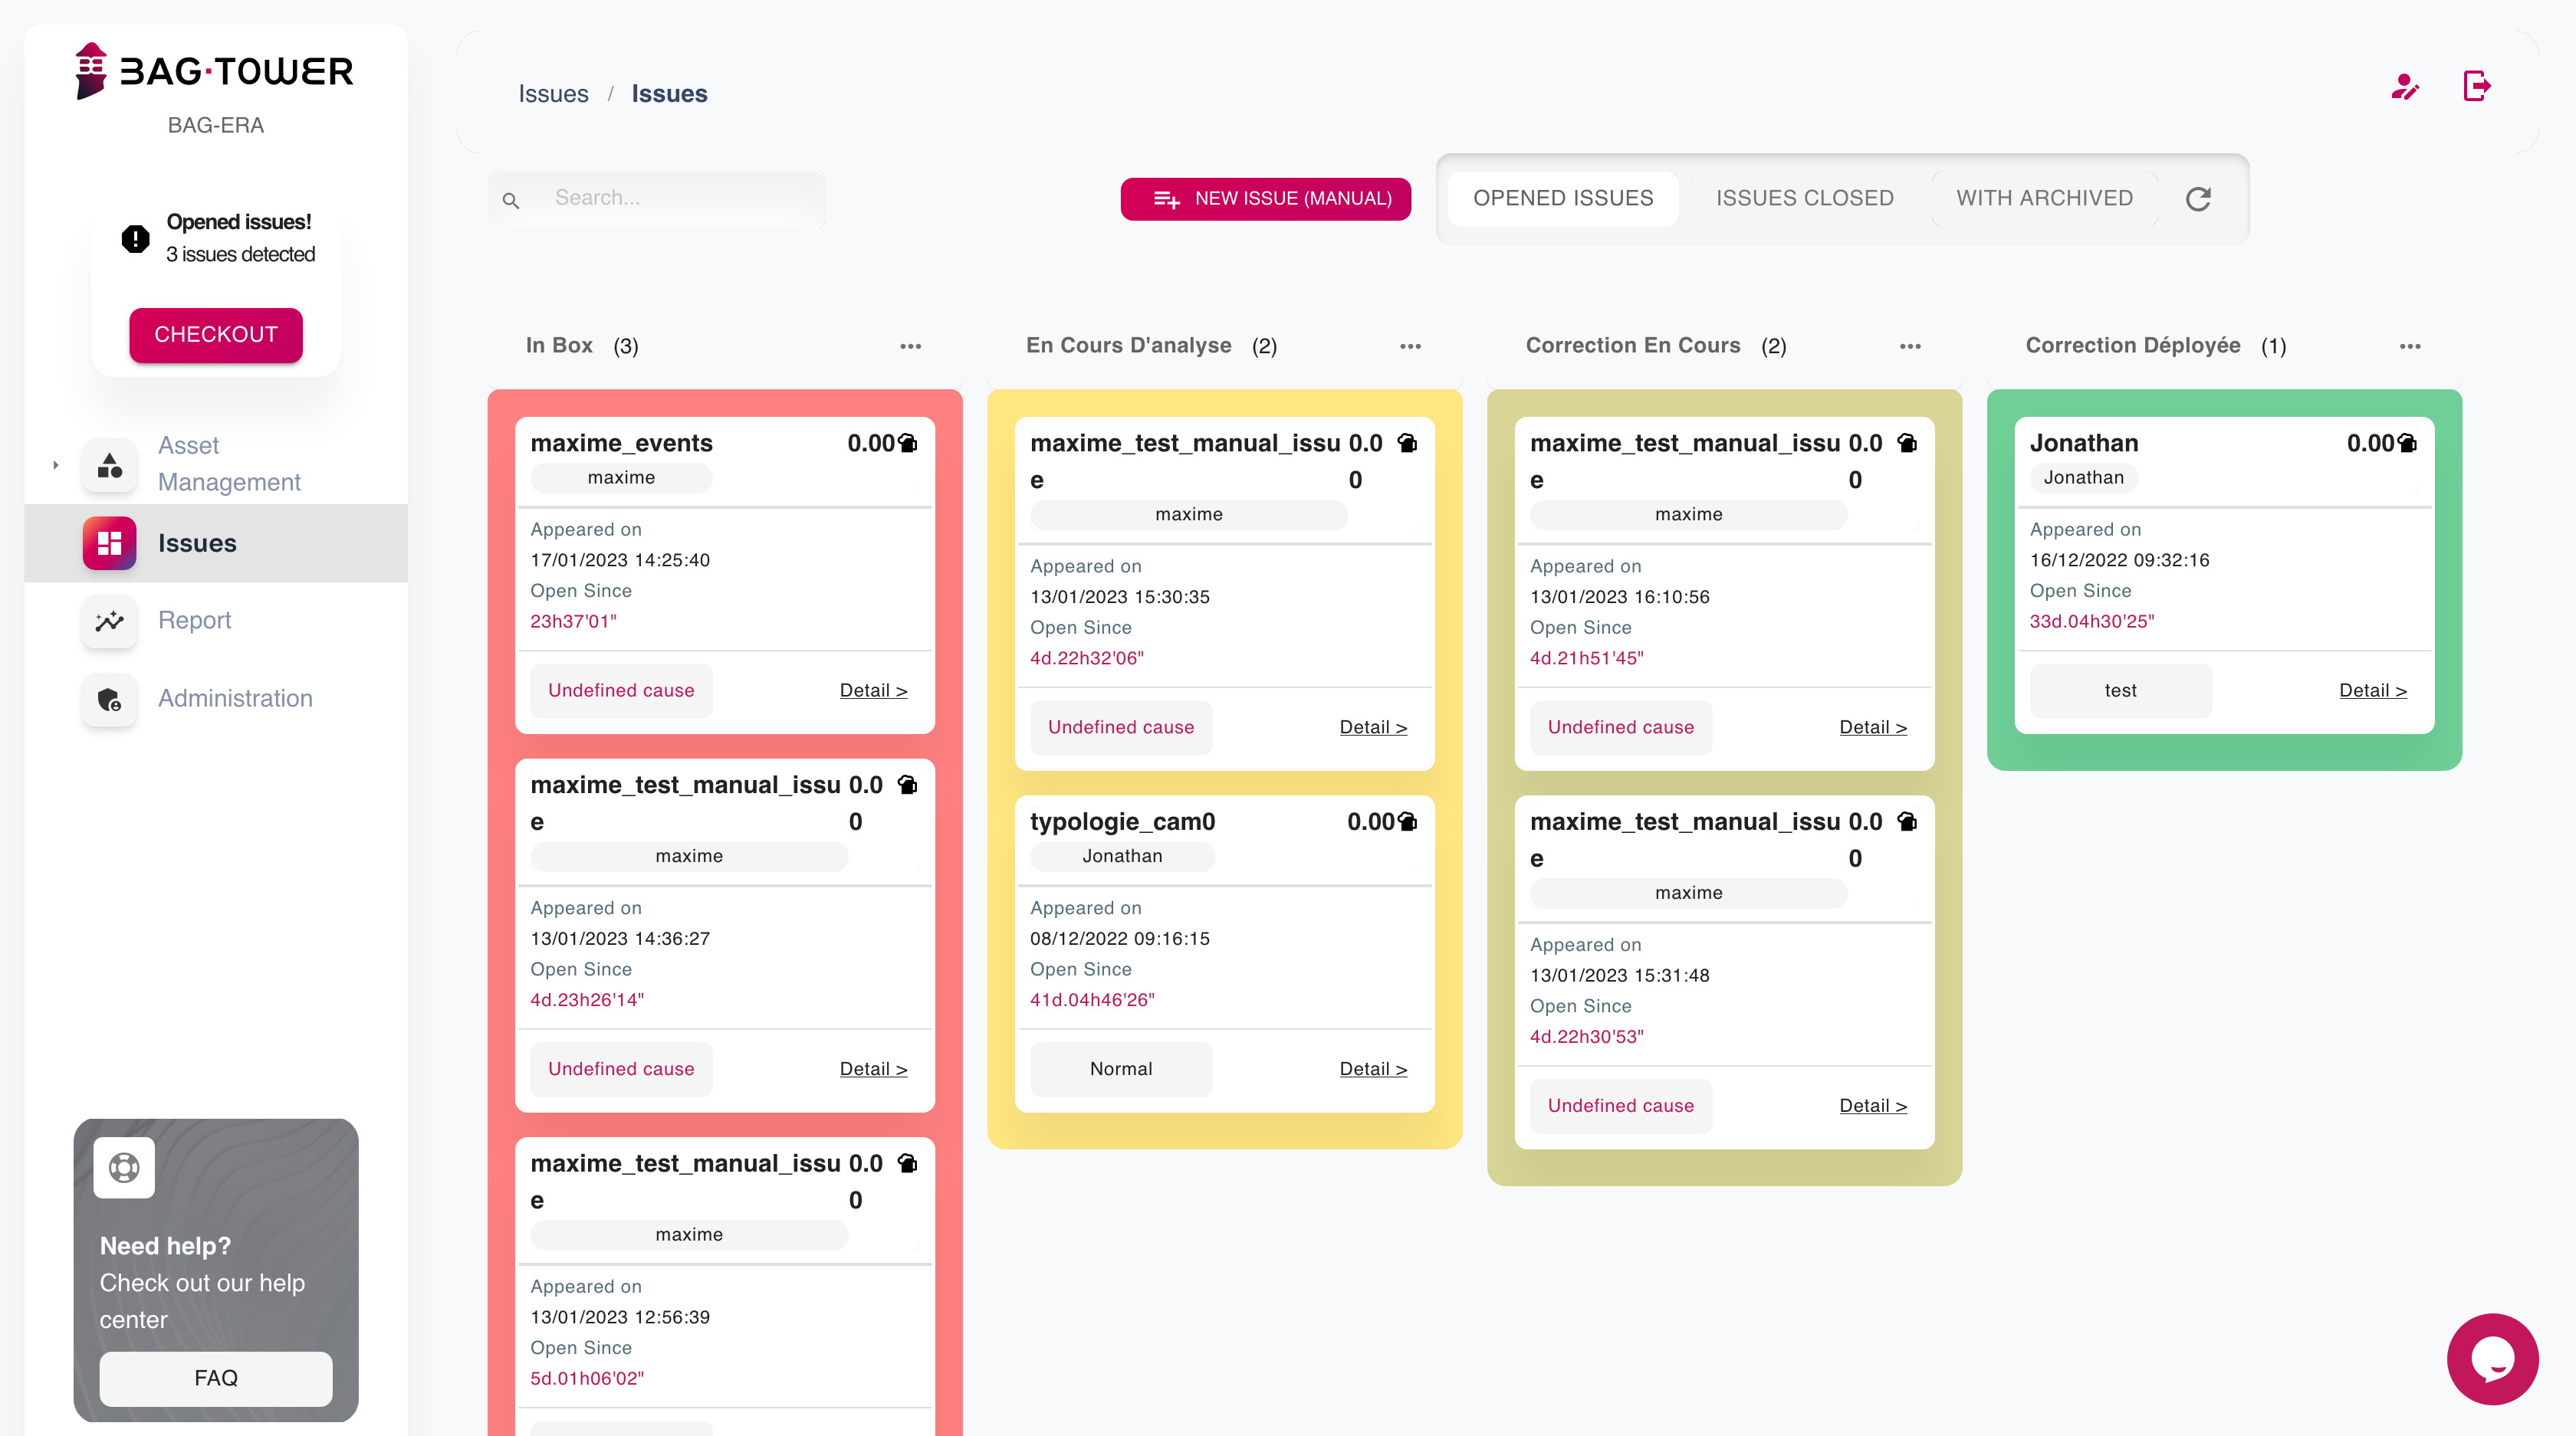Viewport: 2576px width, 1436px height.
Task: Click the Report sidebar icon
Action: pyautogui.click(x=110, y=621)
